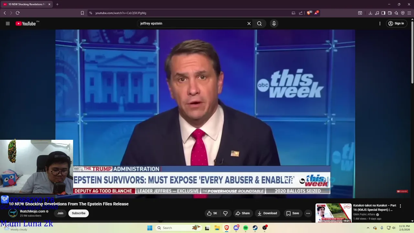The image size is (414, 233).
Task: Click the Windows taskbar search box
Action: coord(178,228)
